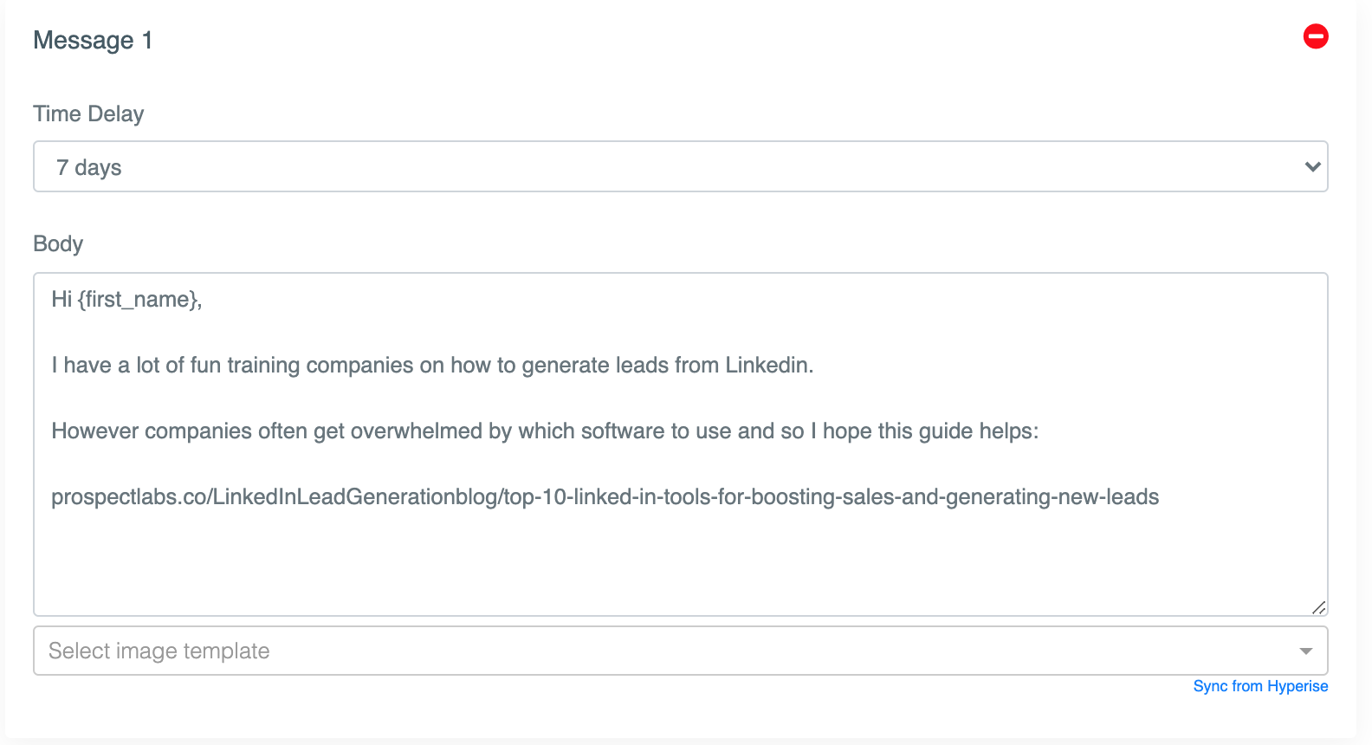Remove Message 1 with red minus icon
The height and width of the screenshot is (745, 1372).
pos(1316,36)
